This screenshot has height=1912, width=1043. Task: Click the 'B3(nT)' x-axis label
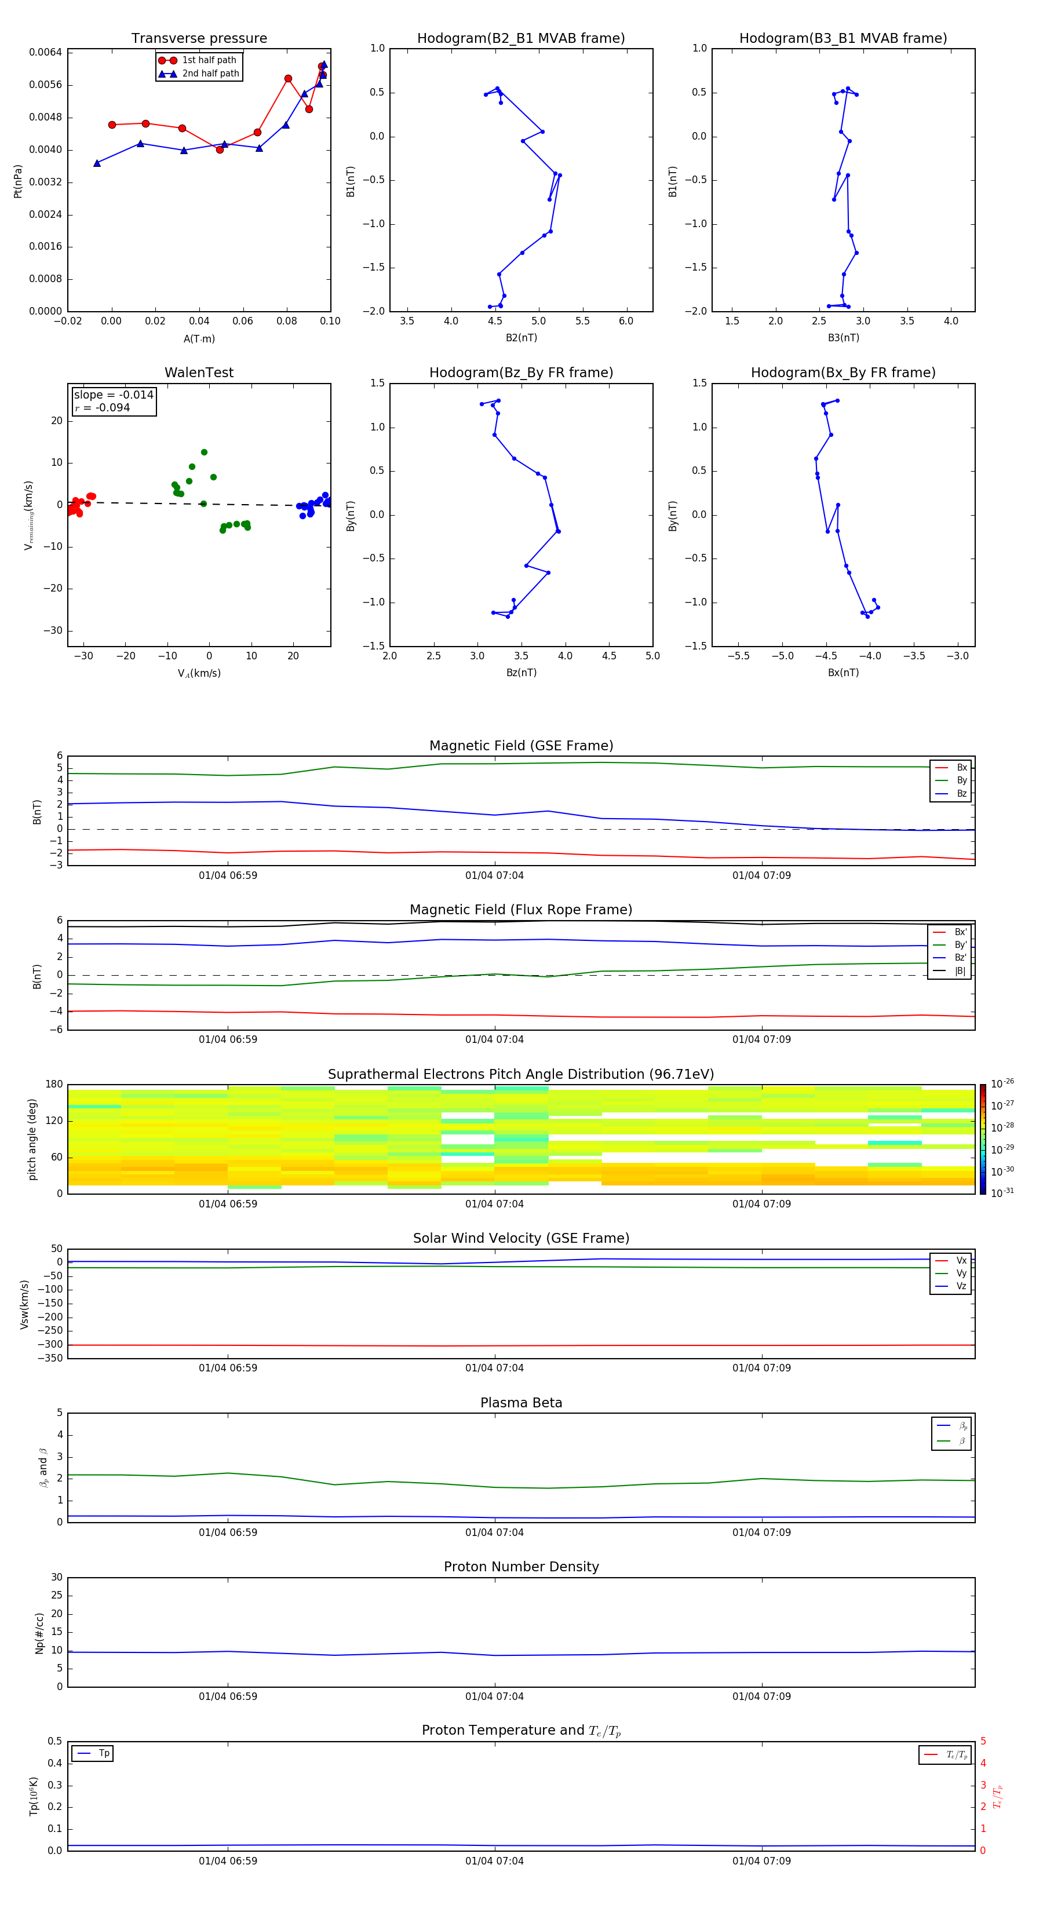pyautogui.click(x=843, y=338)
